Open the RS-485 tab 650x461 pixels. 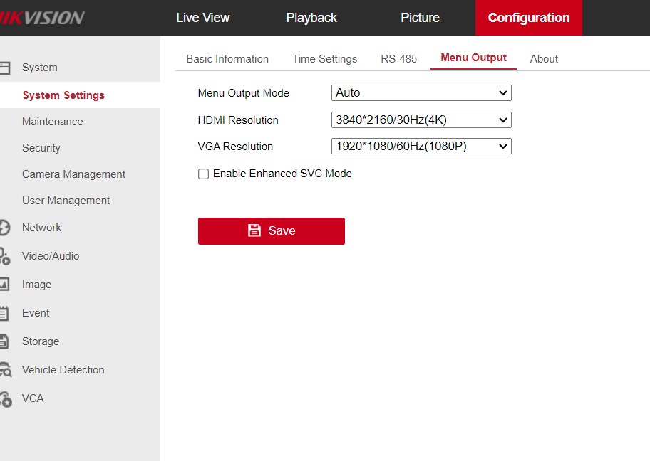pos(398,59)
